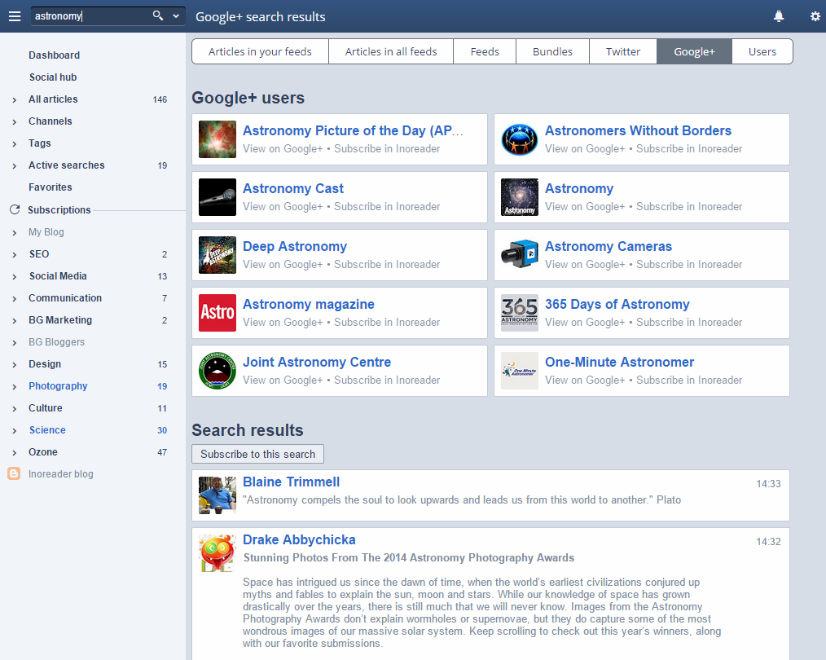
Task: Click Subscribe in Inoreader under Astronomy Cameras
Action: [x=689, y=265]
